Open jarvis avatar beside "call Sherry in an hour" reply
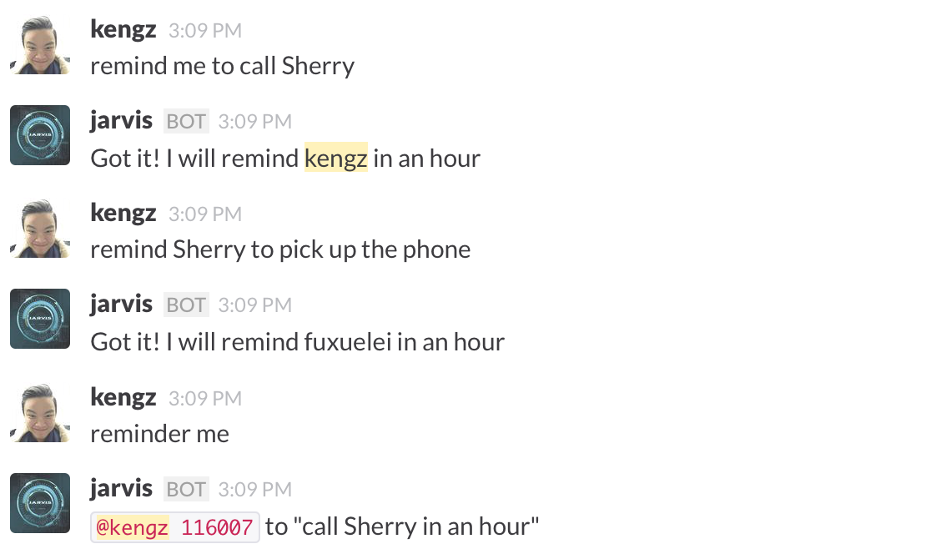 40,503
